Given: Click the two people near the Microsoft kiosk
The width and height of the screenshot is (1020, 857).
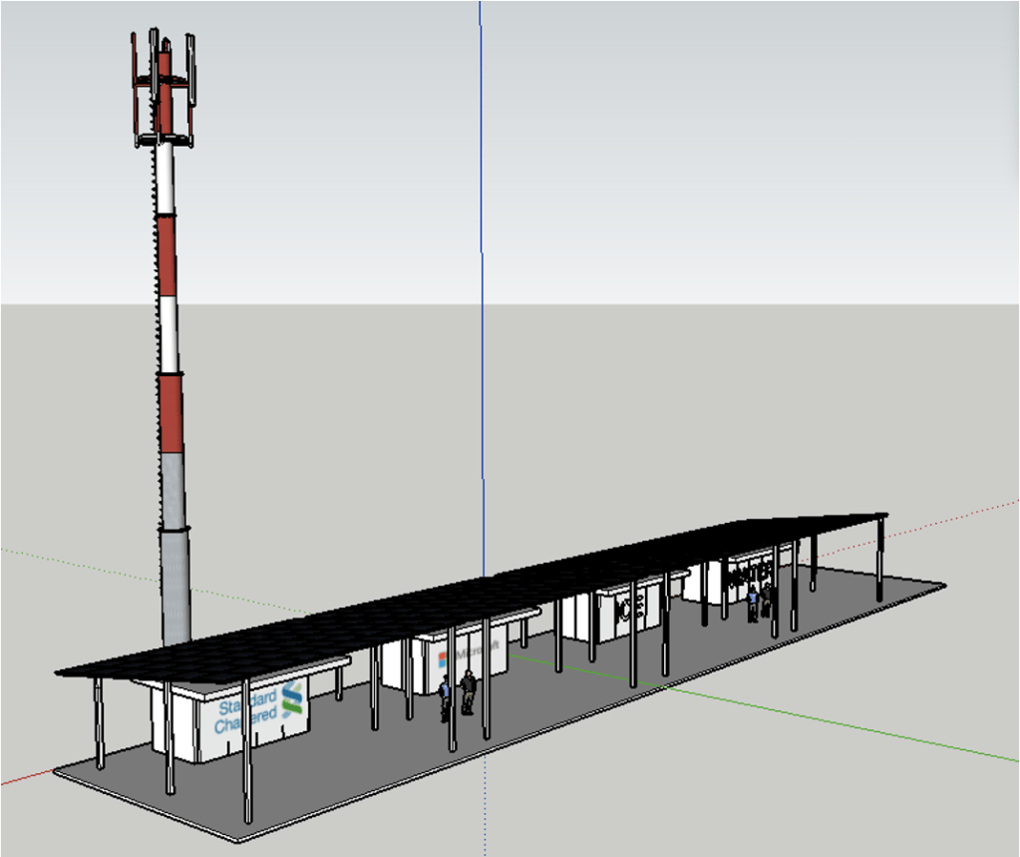Looking at the screenshot, I should pyautogui.click(x=456, y=694).
